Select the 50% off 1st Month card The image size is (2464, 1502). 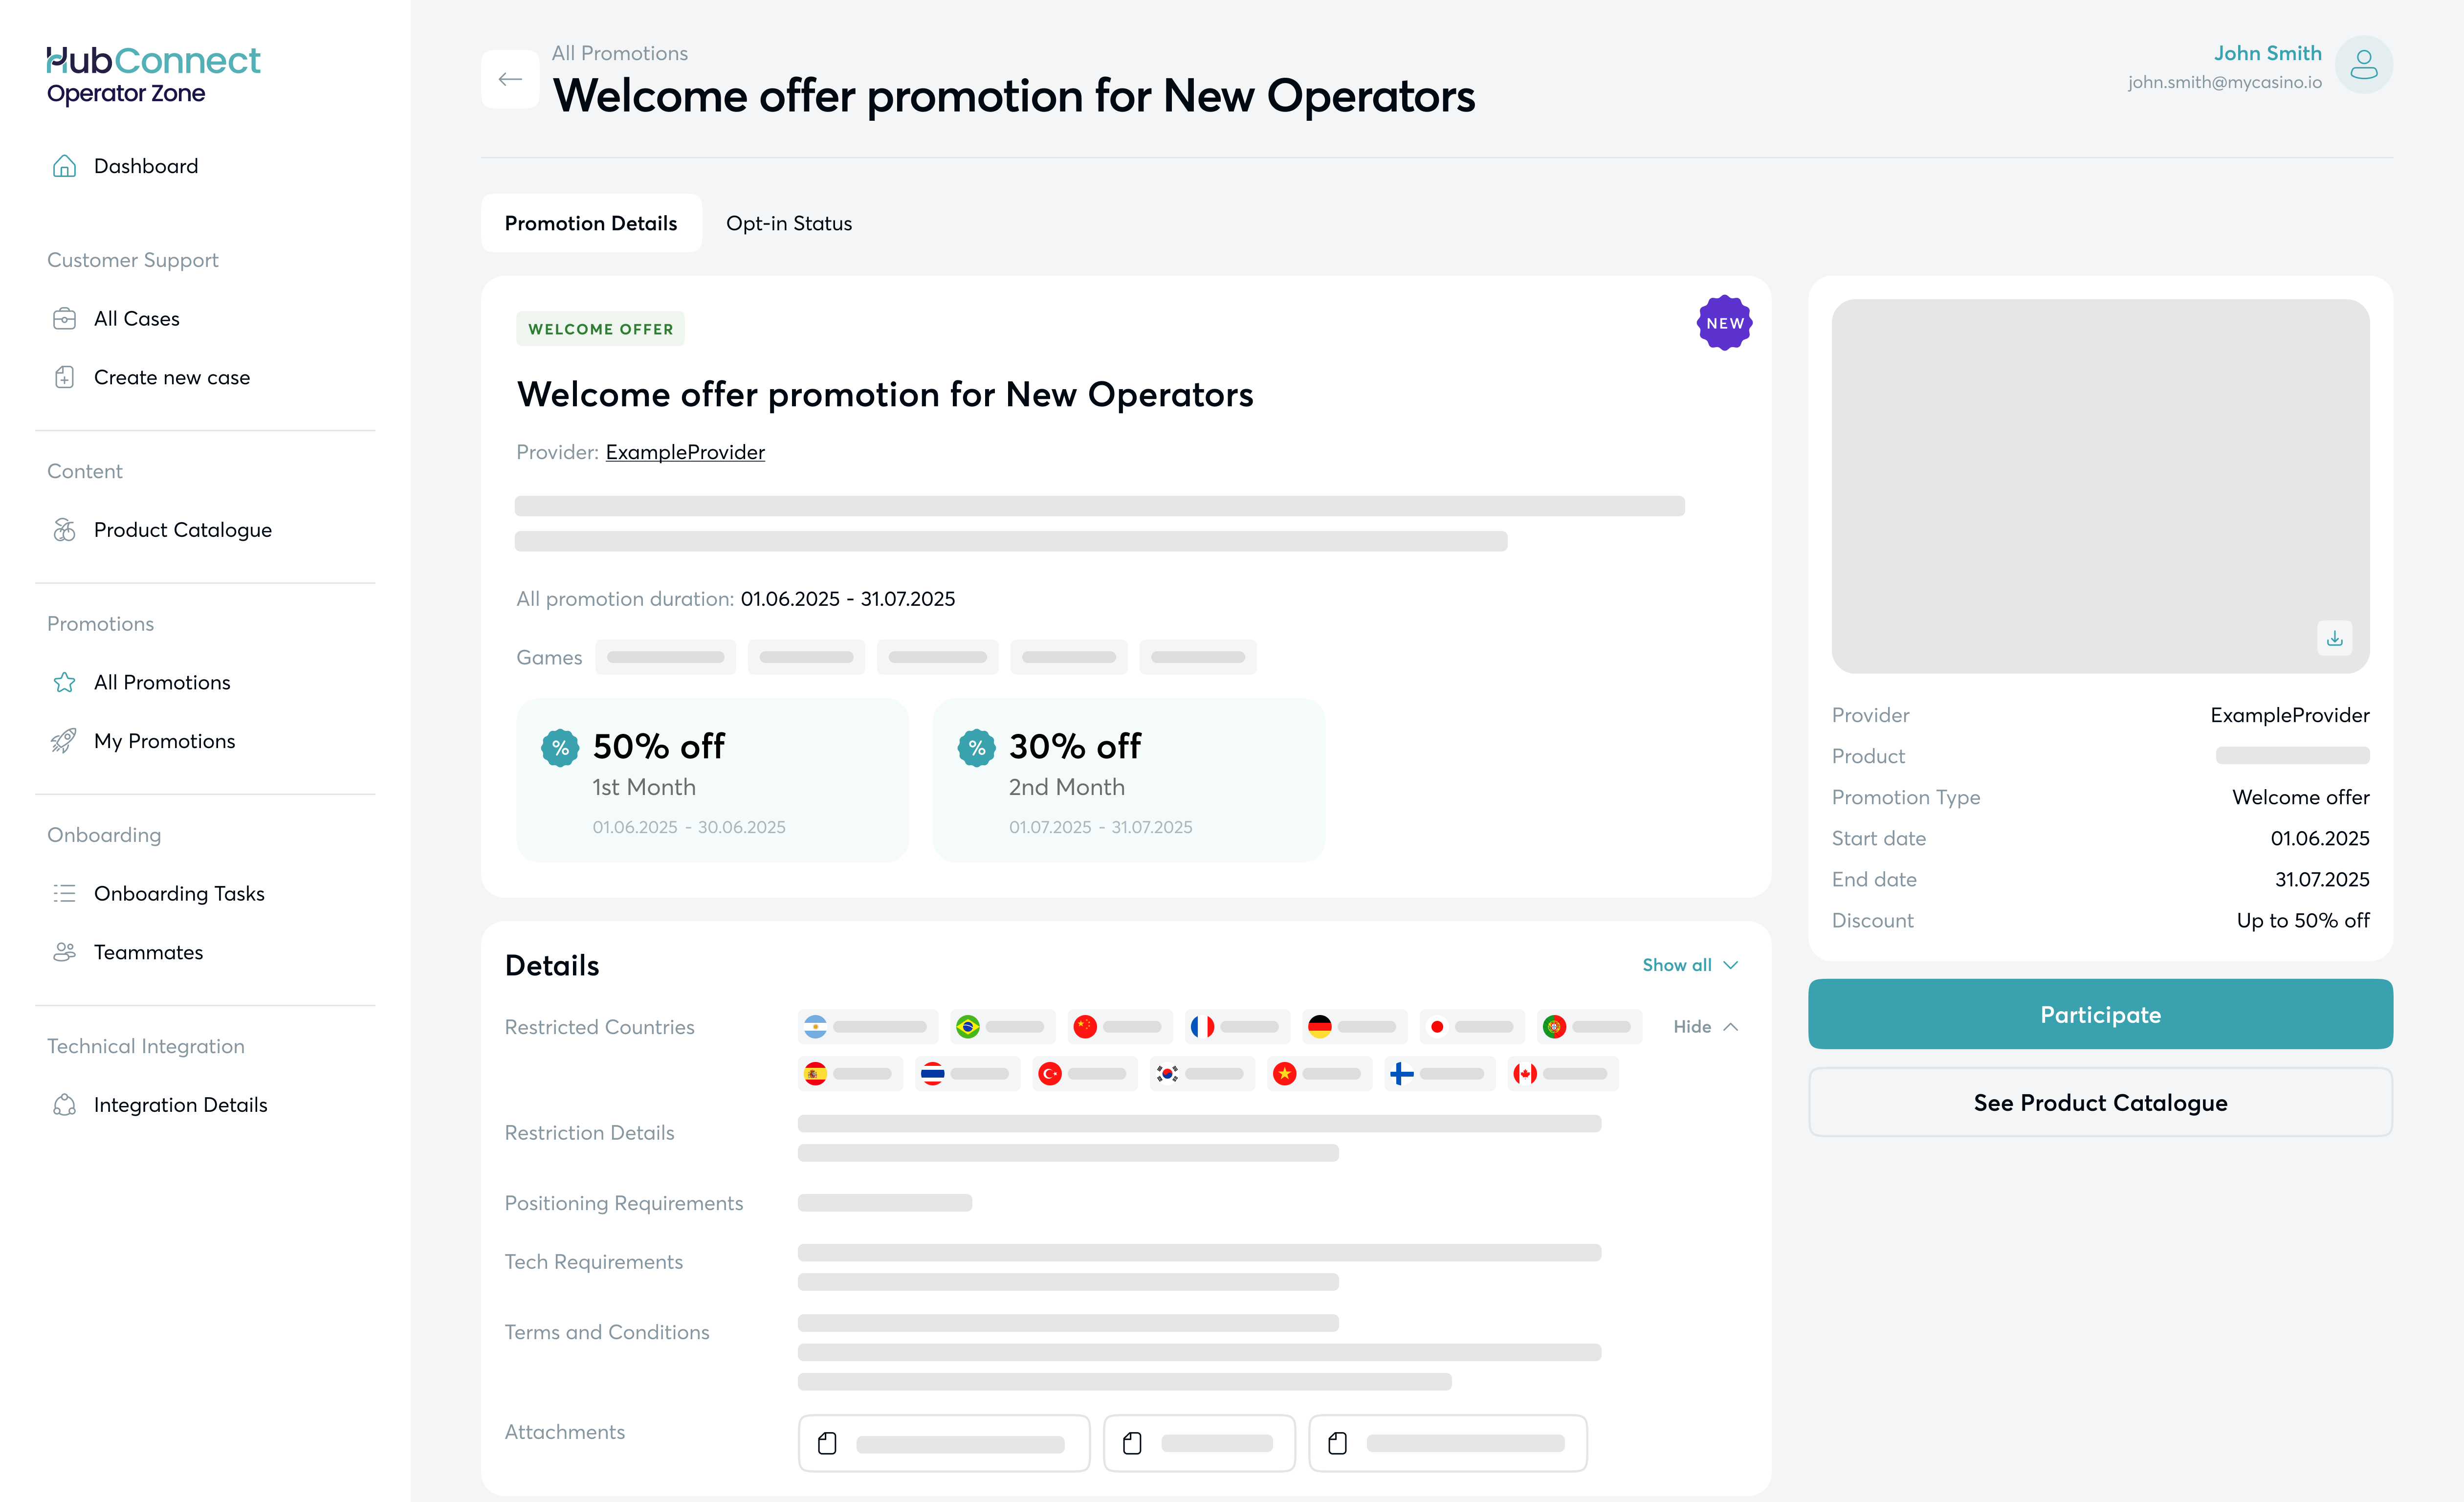tap(712, 780)
